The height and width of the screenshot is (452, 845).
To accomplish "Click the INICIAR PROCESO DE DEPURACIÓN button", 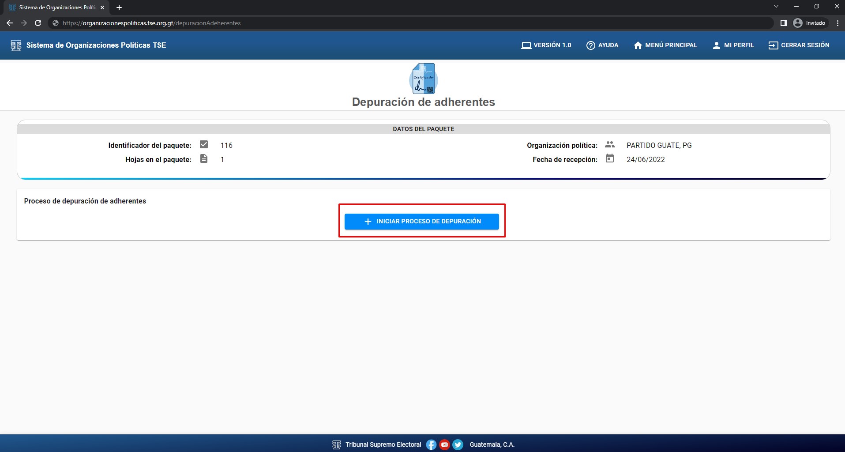I will (x=421, y=221).
